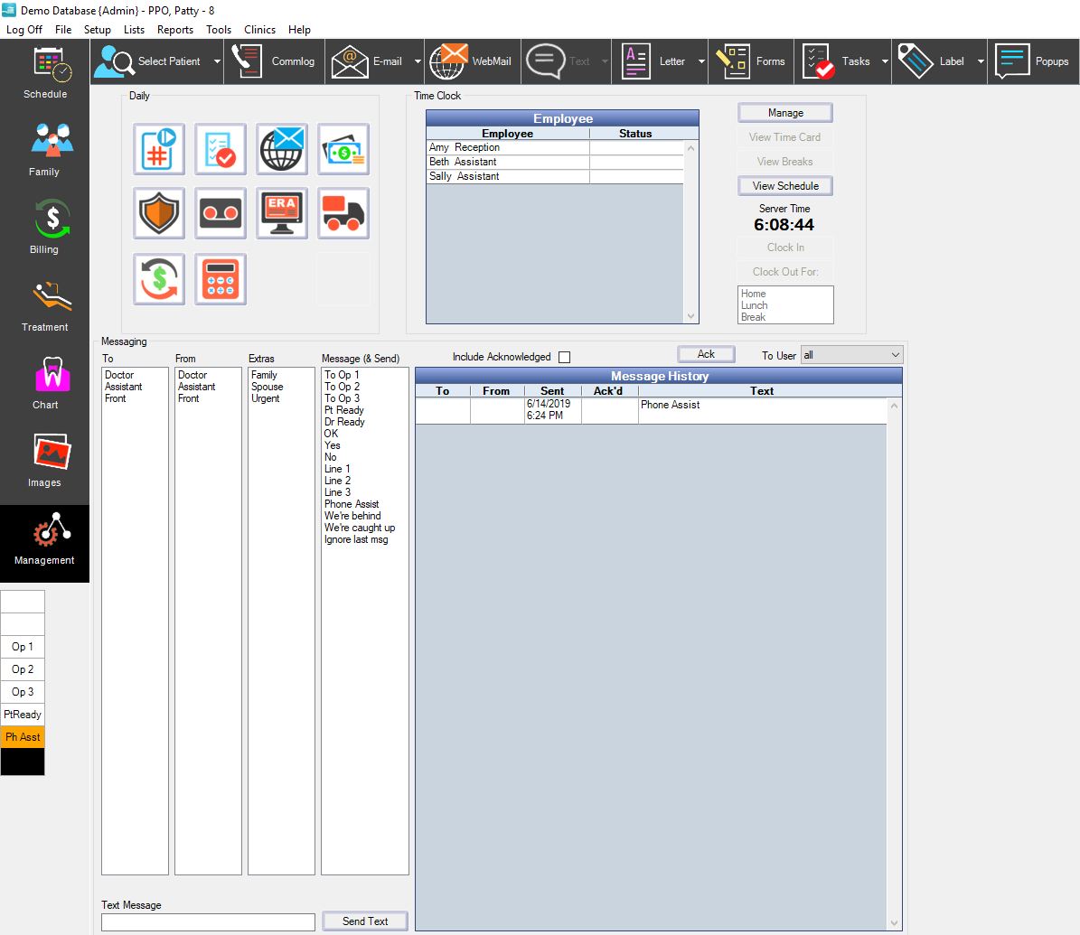
Task: Open the Clinics menu
Action: coord(259,29)
